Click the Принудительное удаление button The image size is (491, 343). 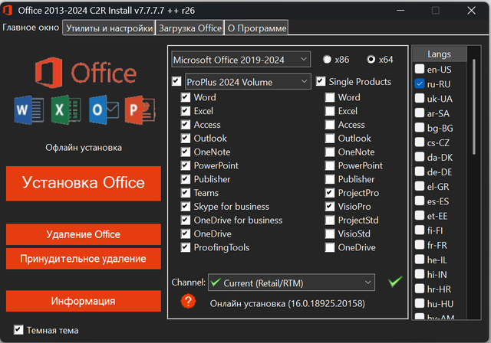tap(84, 259)
